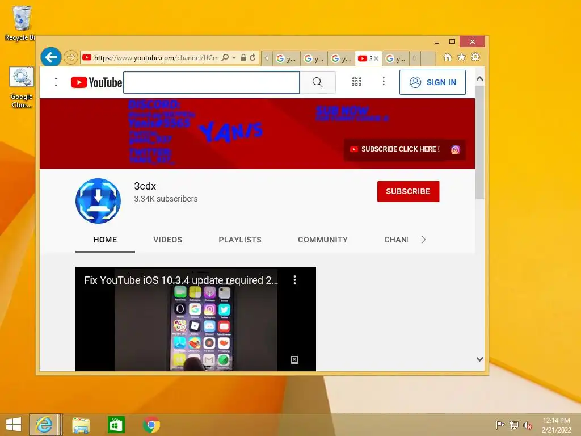Switch to the third Google tab
This screenshot has width=581, height=436.
click(x=341, y=58)
